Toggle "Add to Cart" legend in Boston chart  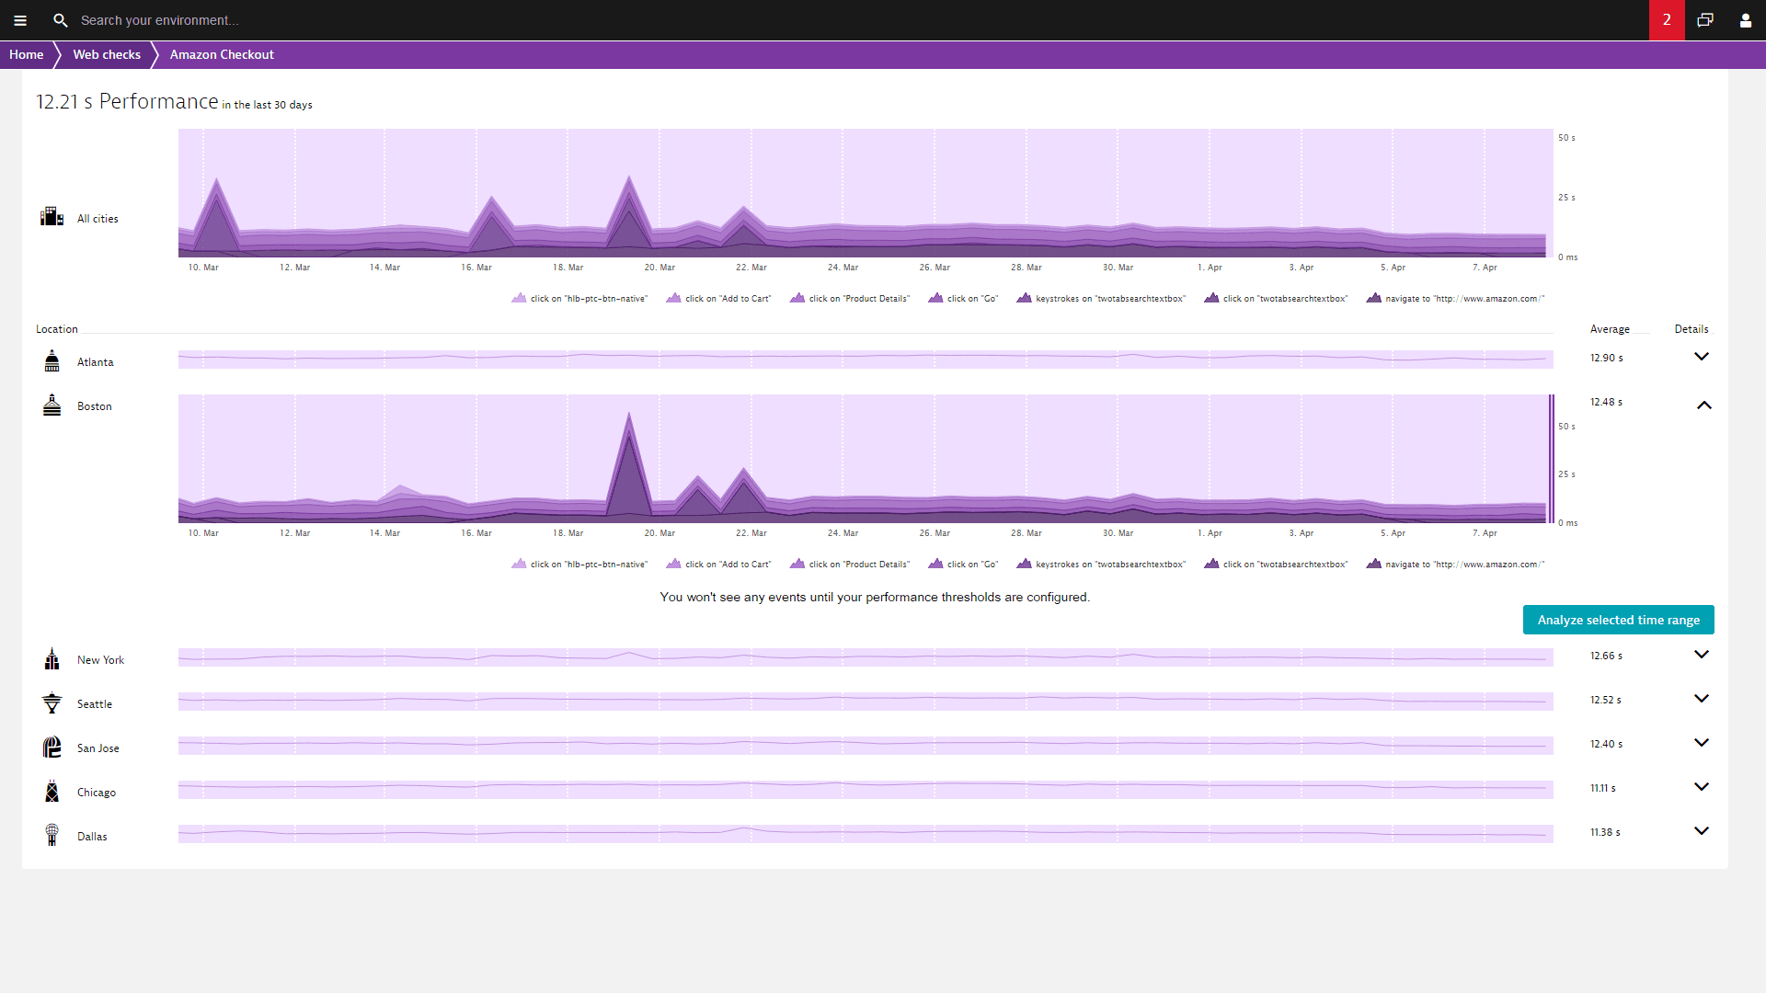tap(718, 564)
